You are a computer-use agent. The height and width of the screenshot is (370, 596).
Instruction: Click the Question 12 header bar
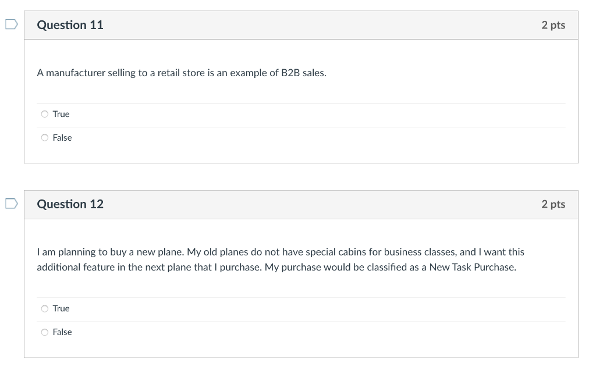[301, 204]
